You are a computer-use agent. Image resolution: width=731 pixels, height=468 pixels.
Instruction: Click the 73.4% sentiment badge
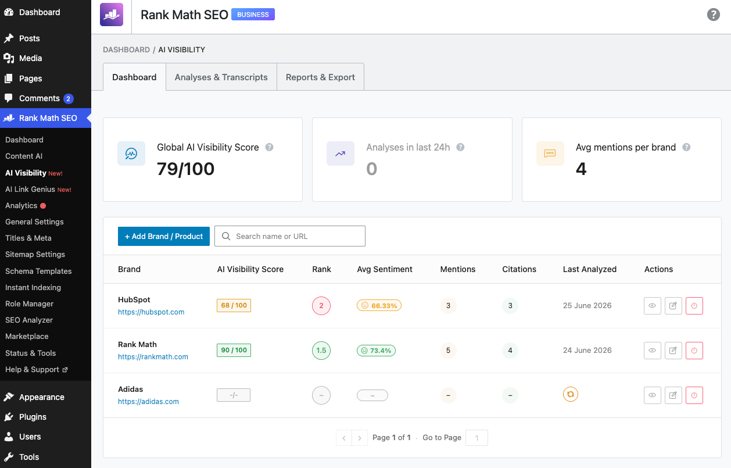click(376, 351)
